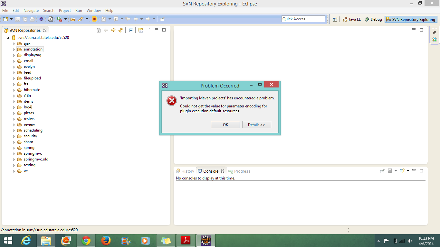This screenshot has height=247, width=440.
Task: Click the Quick Access search field
Action: [x=303, y=19]
